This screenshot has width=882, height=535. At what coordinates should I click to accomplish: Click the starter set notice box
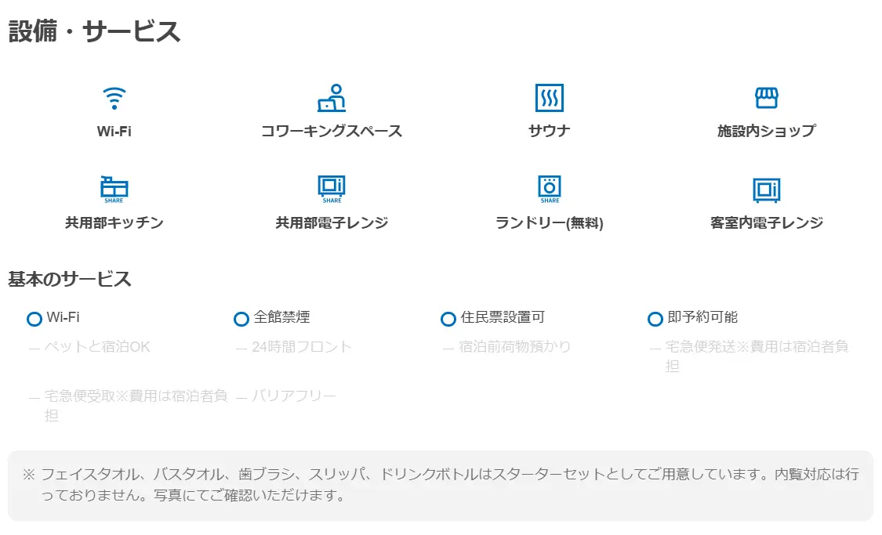pyautogui.click(x=440, y=485)
